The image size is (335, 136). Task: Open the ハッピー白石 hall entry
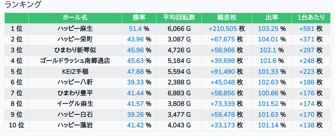[75, 115]
